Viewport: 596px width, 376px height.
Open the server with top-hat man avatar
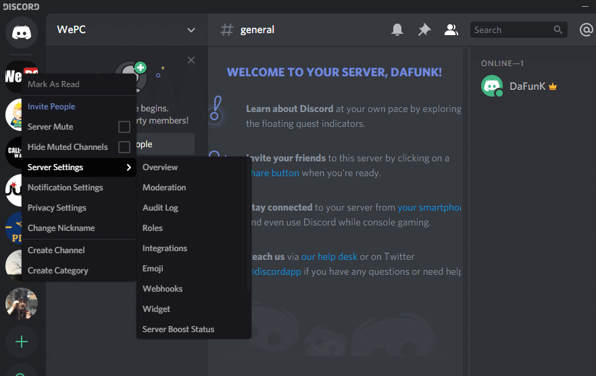click(x=22, y=304)
